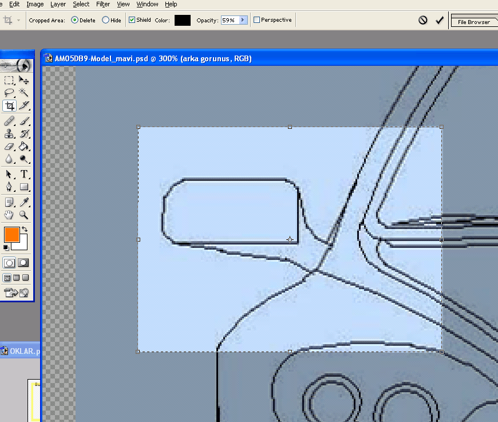Image resolution: width=498 pixels, height=422 pixels.
Task: Enable the Perspective checkbox
Action: (x=257, y=20)
